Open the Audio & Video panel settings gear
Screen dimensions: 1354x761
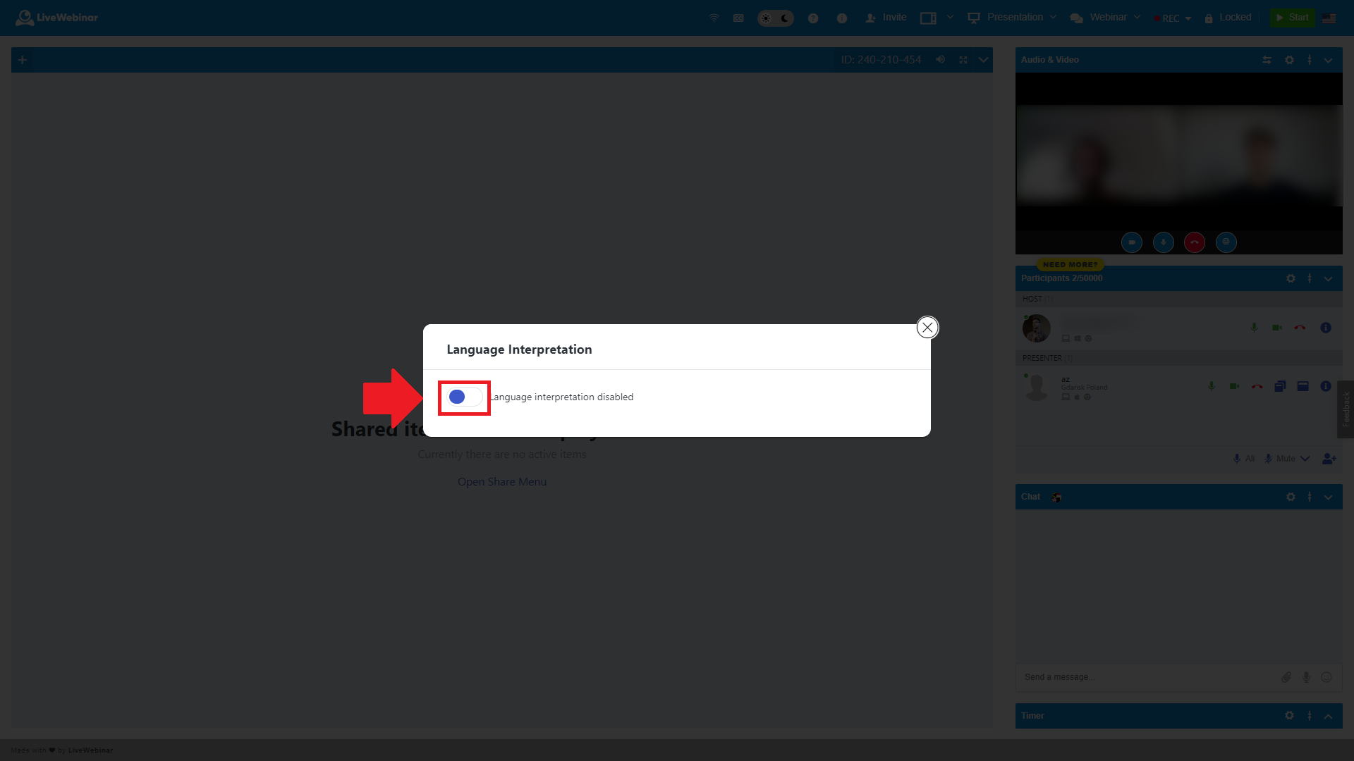pos(1290,60)
